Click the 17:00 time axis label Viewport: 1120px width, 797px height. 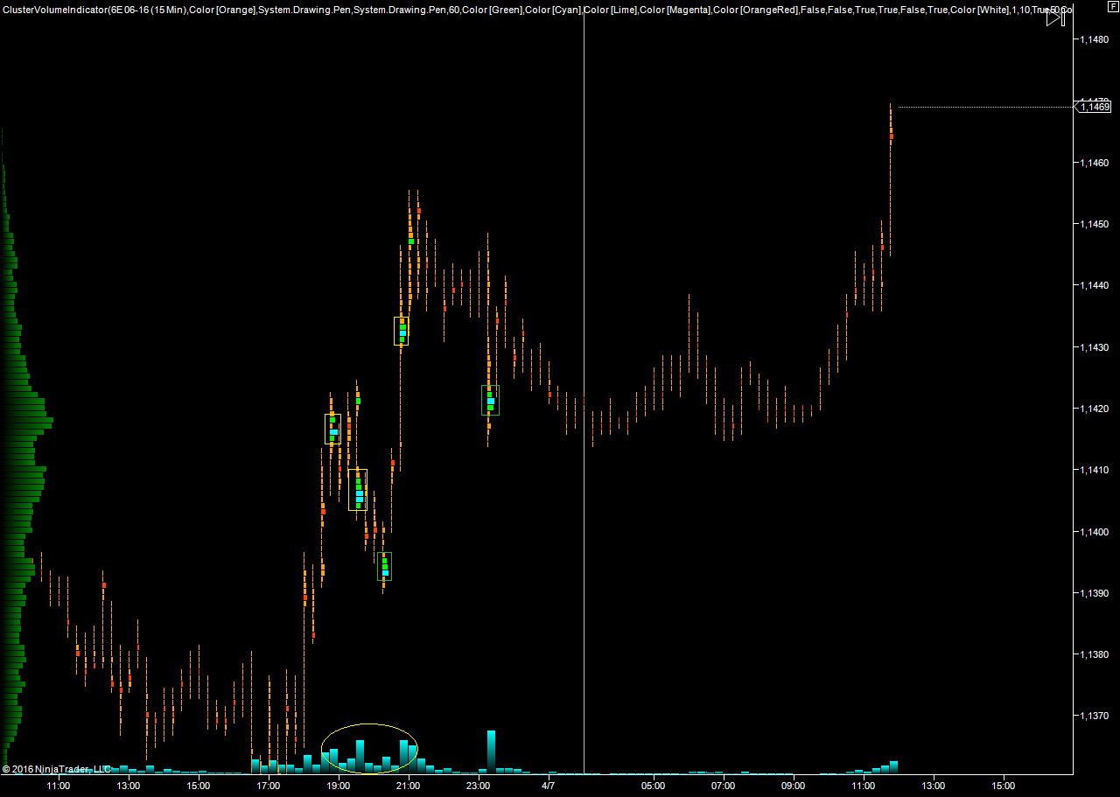pyautogui.click(x=269, y=786)
